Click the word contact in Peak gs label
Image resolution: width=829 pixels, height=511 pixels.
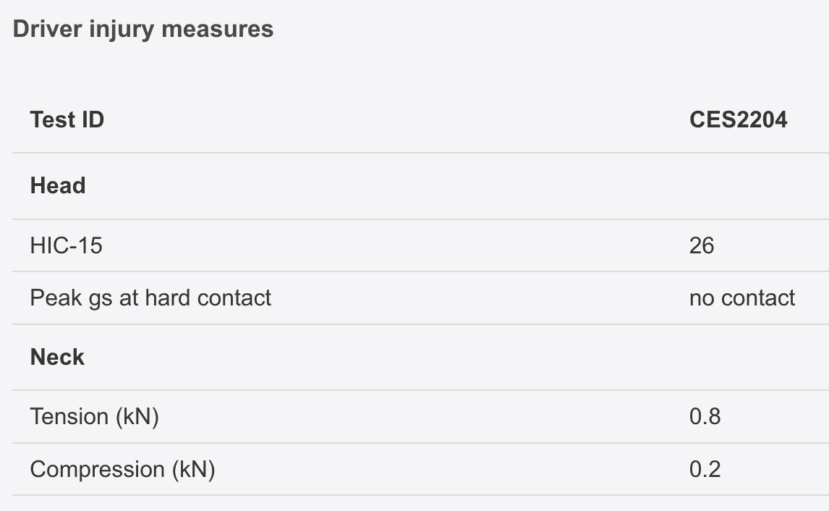click(x=234, y=297)
